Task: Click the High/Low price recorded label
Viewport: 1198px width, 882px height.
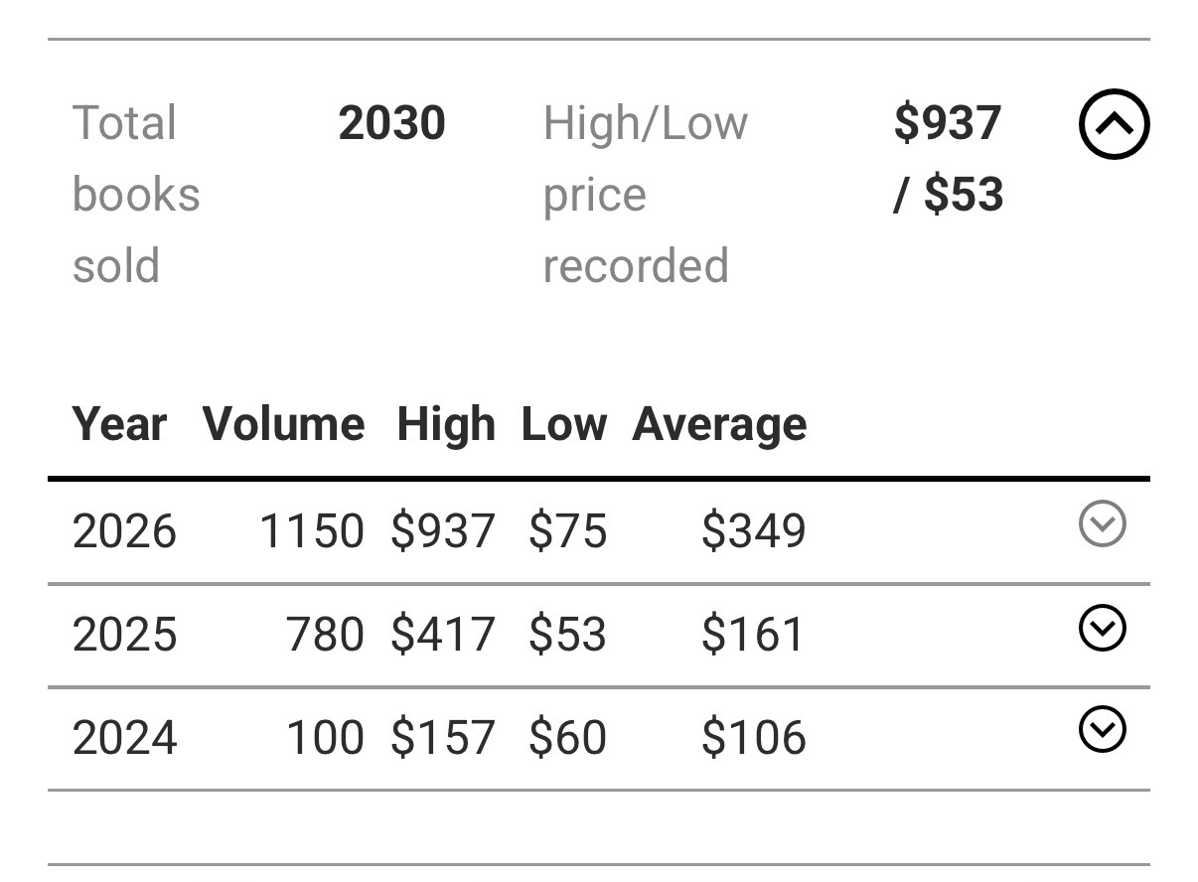Action: click(645, 195)
